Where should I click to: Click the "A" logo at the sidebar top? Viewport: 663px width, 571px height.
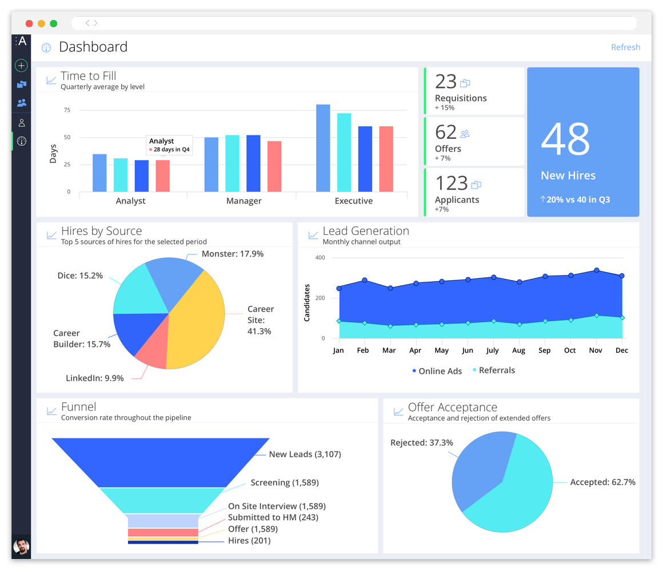pos(21,41)
